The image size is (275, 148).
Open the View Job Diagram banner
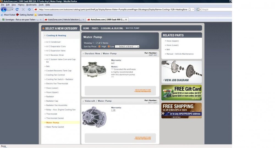(x=182, y=72)
